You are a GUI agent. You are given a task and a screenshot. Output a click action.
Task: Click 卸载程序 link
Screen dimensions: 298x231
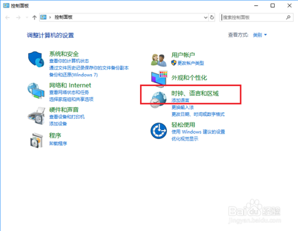pyautogui.click(x=58, y=143)
